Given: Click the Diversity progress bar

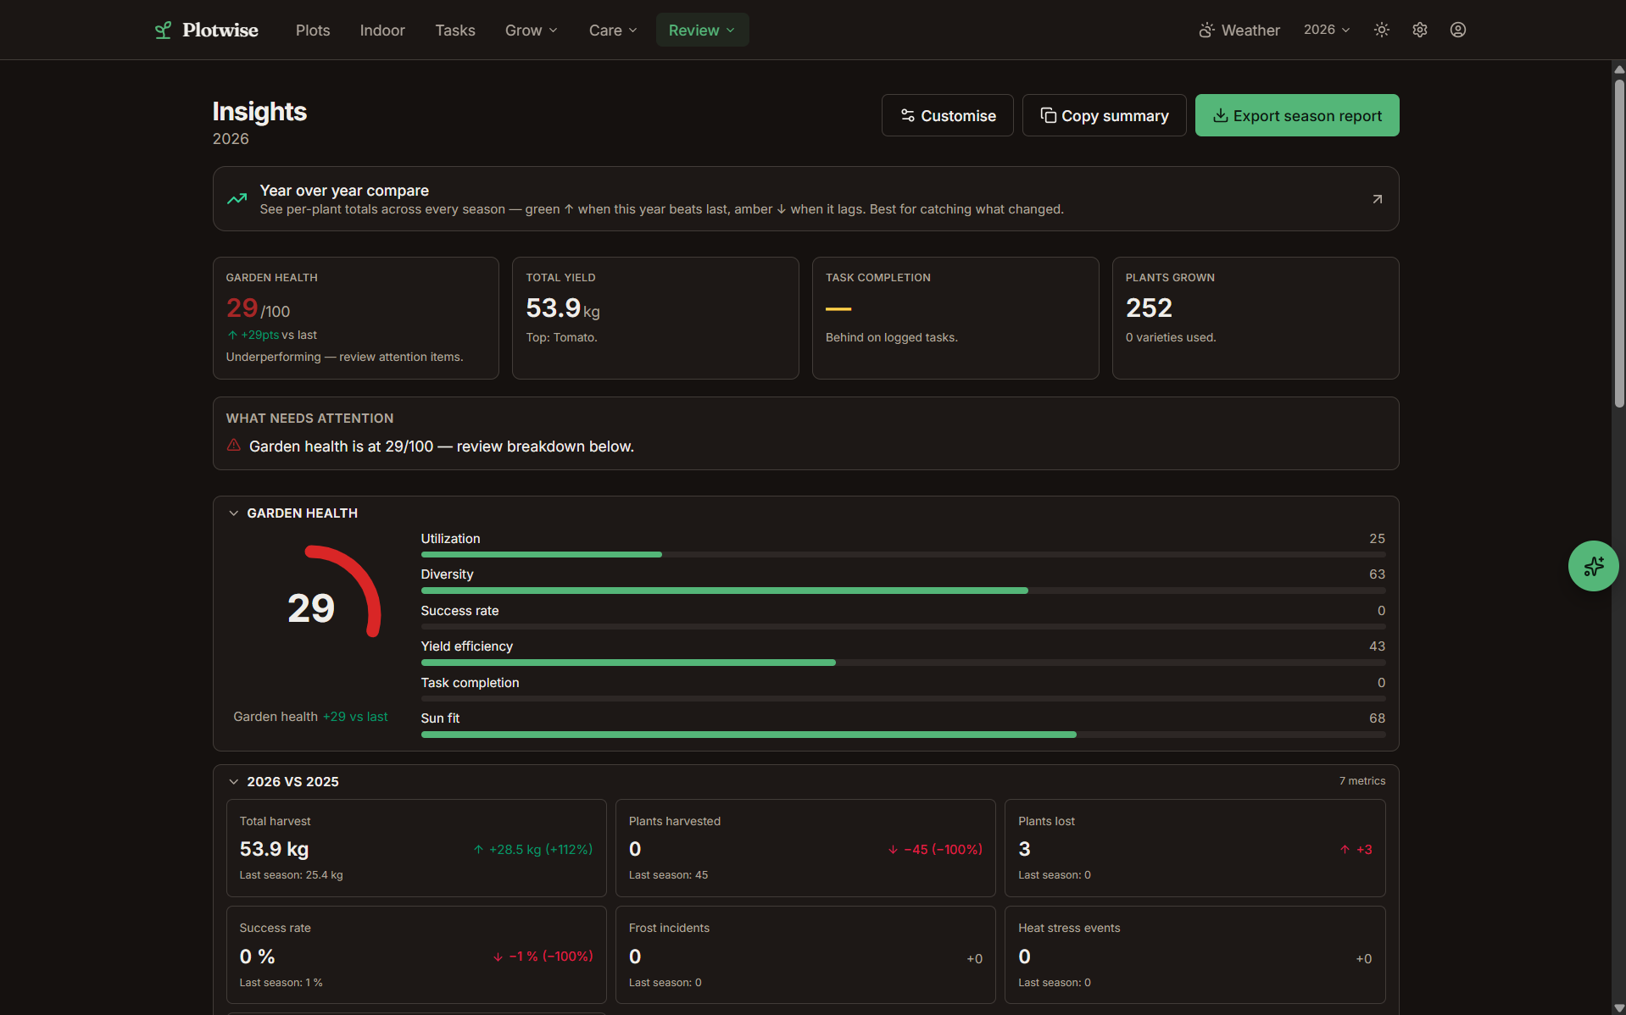Looking at the screenshot, I should 903,591.
